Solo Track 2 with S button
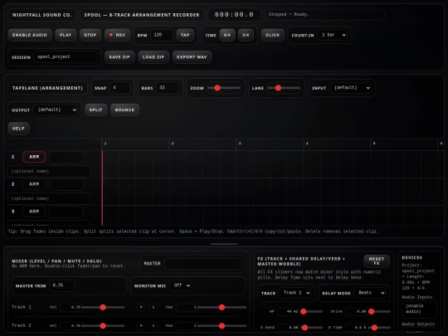 tap(153, 326)
